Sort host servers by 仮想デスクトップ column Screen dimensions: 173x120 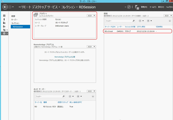[63, 102]
